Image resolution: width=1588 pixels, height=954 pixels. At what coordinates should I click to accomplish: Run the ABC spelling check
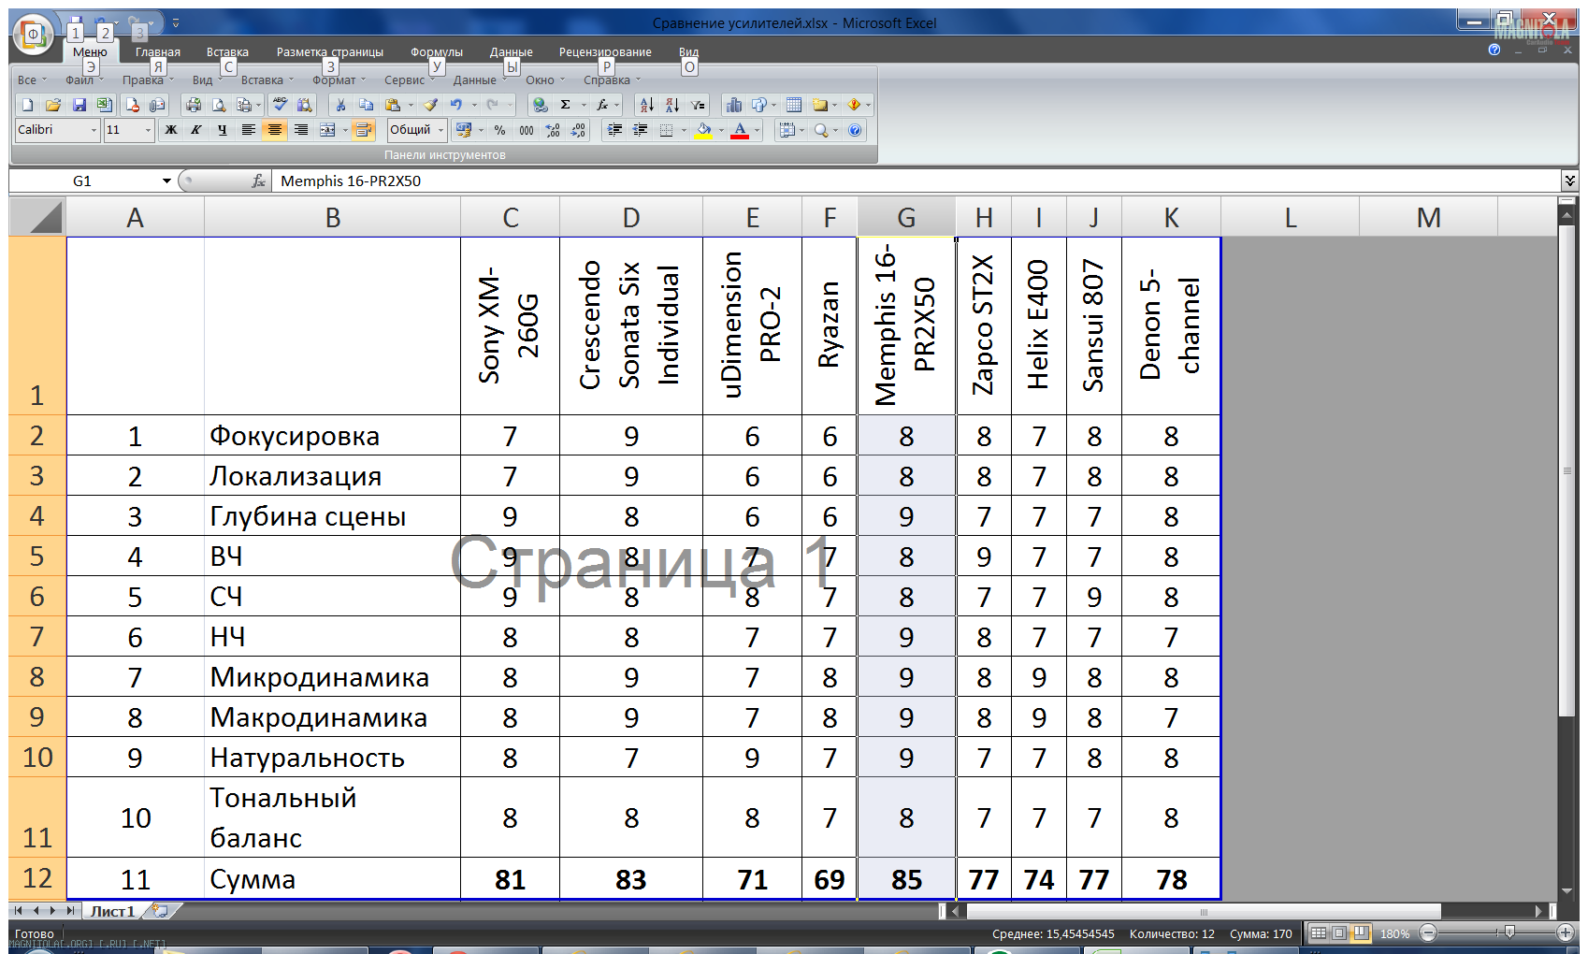point(280,105)
